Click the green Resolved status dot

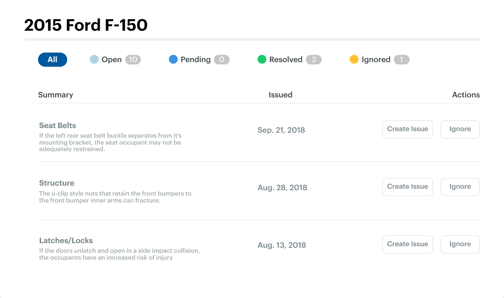(x=262, y=59)
